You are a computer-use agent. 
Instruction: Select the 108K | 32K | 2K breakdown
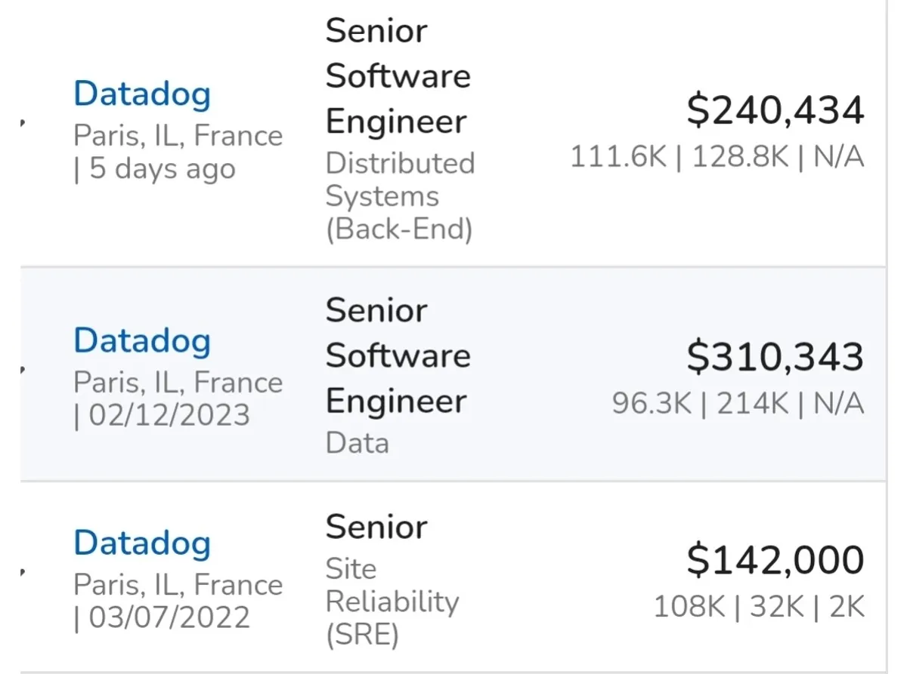(758, 607)
